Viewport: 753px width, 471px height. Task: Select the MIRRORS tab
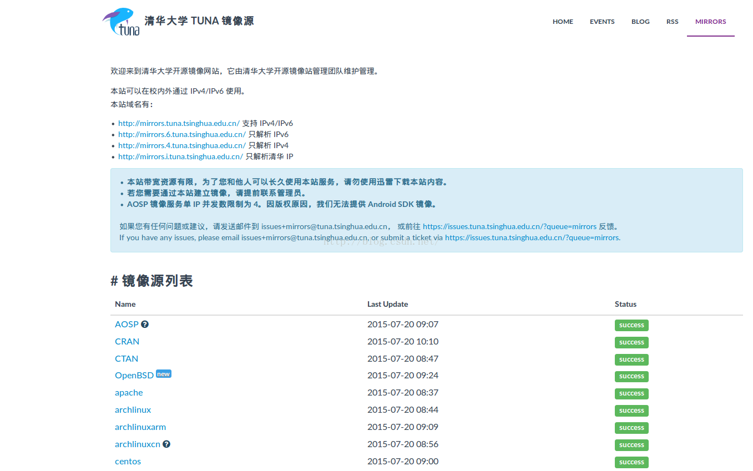click(710, 22)
